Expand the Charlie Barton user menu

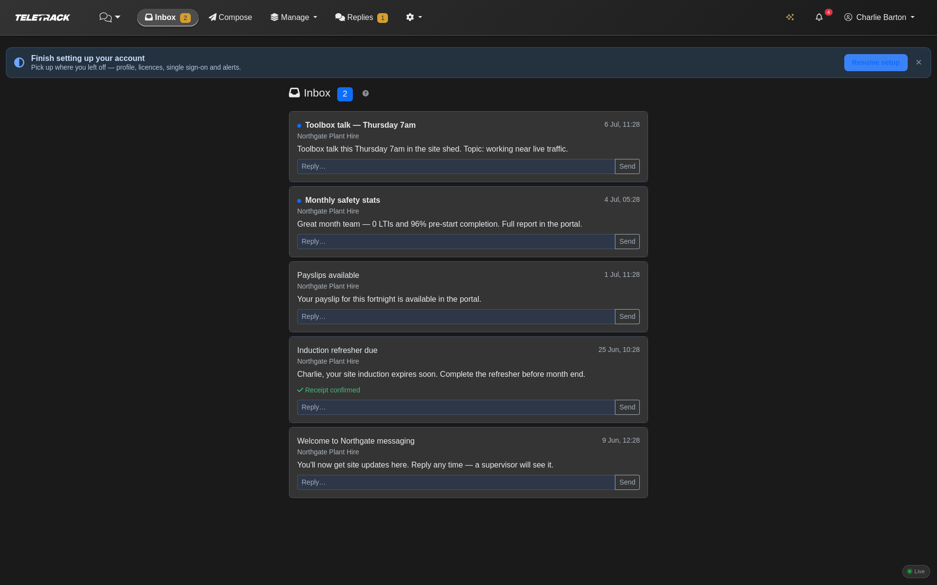(879, 18)
